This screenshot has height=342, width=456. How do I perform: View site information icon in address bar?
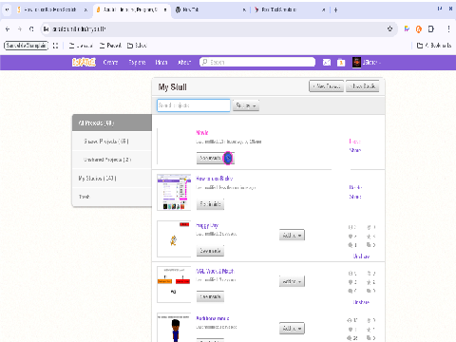[47, 29]
